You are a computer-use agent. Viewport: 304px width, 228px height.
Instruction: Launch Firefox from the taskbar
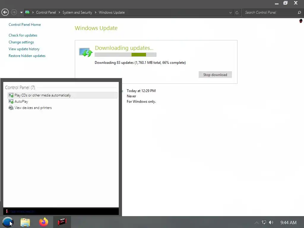[x=44, y=222]
